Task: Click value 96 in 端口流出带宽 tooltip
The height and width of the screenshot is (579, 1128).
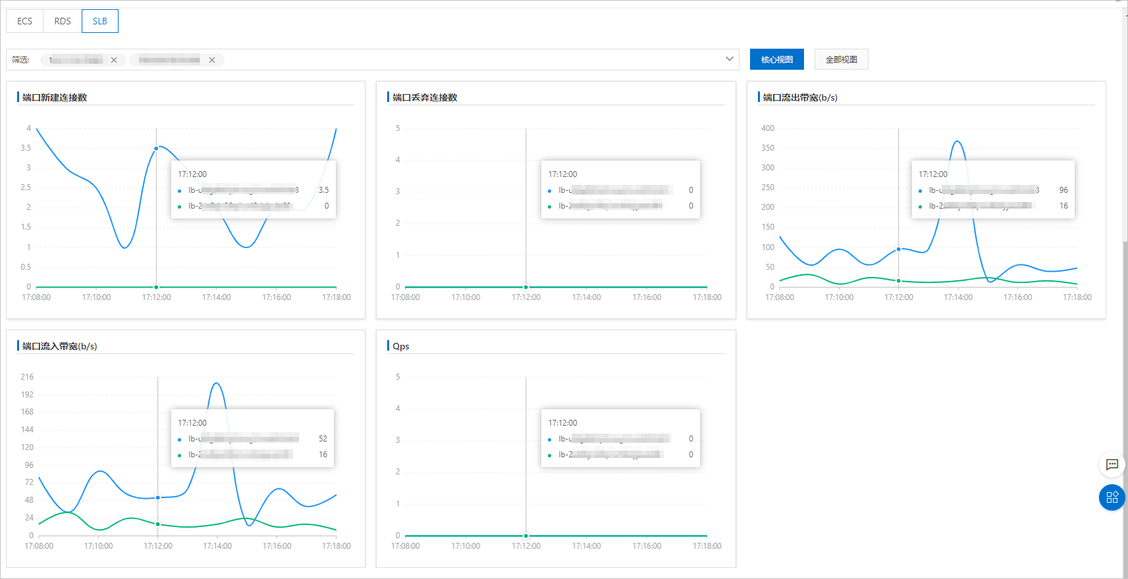Action: [1063, 190]
